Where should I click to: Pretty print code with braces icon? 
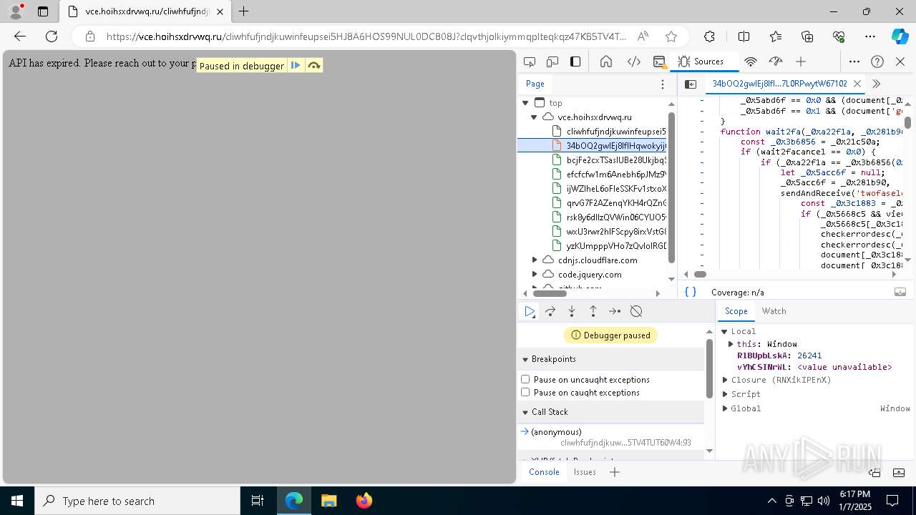(x=691, y=292)
